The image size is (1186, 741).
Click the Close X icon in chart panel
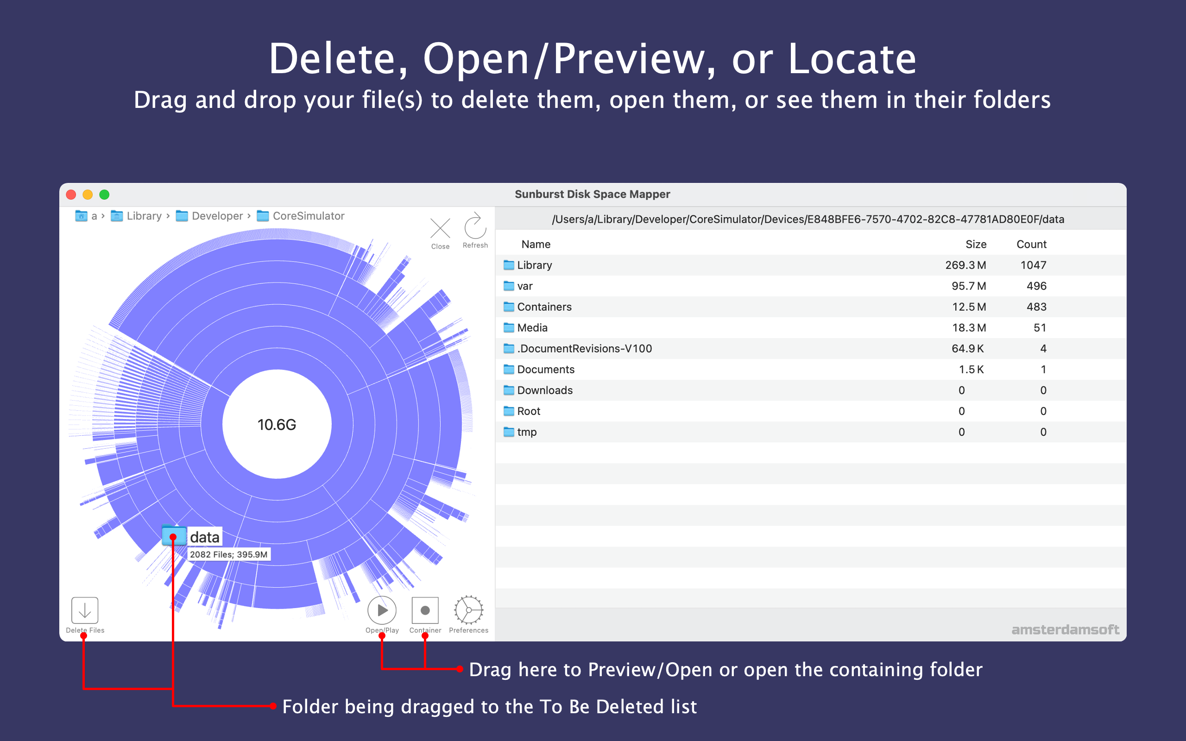440,228
